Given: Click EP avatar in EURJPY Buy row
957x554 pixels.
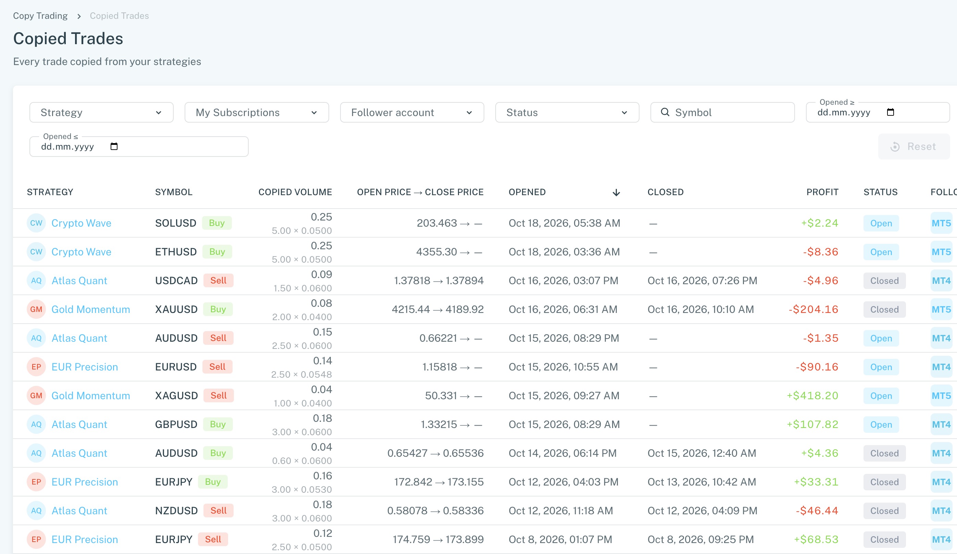Looking at the screenshot, I should pyautogui.click(x=36, y=482).
